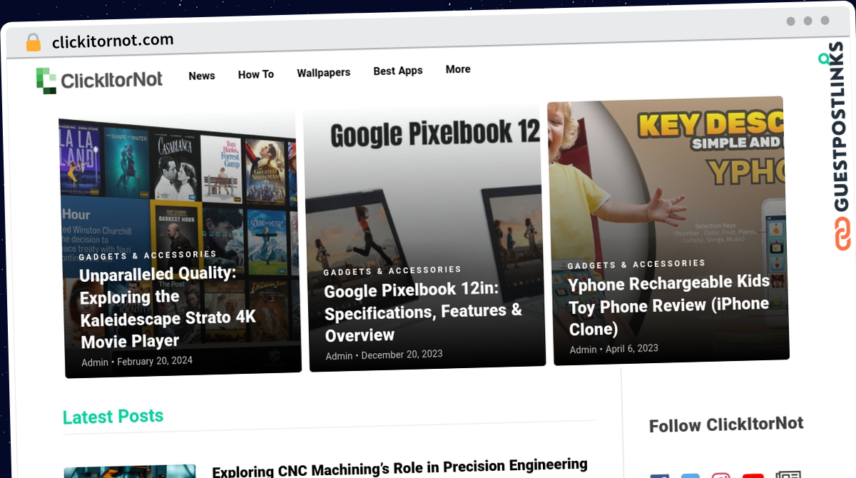Viewport: 856px width, 478px height.
Task: Open the Instagram social icon
Action: 721,474
